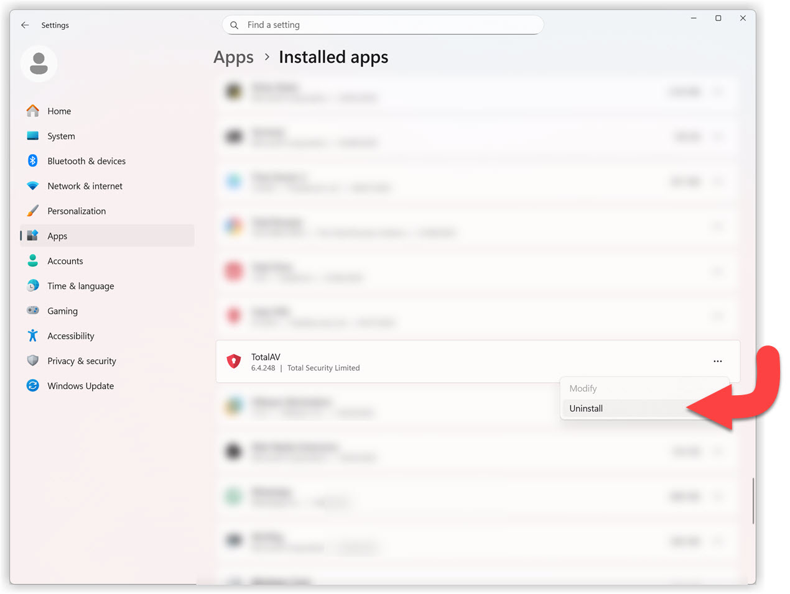Viewport: 790px width, 594px height.
Task: Click the Accounts person icon
Action: (33, 261)
